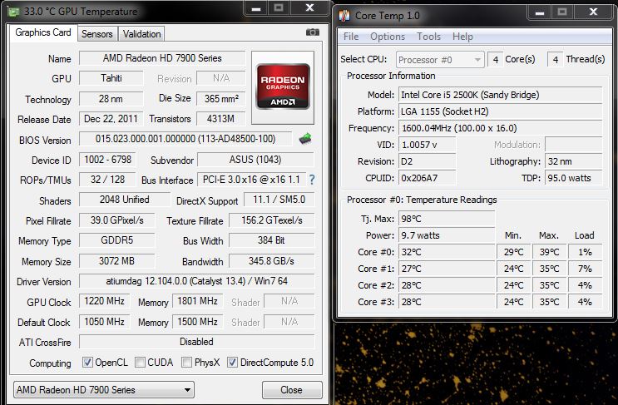Click the TDP 95.0 watts value

point(574,178)
